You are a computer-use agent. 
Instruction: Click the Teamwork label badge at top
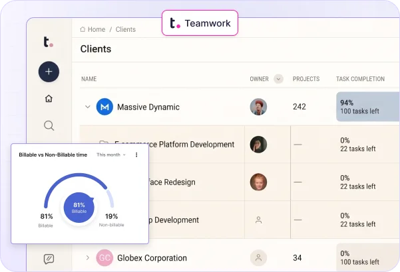(200, 23)
